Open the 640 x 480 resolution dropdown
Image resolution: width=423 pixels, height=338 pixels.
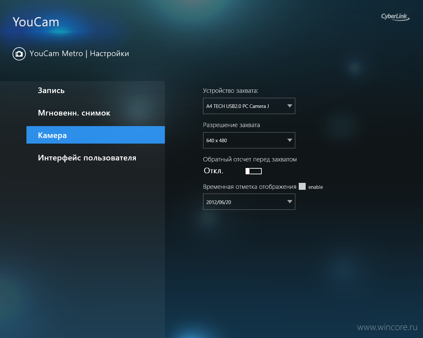pyautogui.click(x=249, y=140)
